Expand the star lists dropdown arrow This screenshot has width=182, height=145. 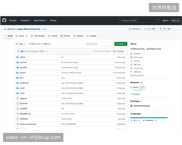[x=175, y=29]
